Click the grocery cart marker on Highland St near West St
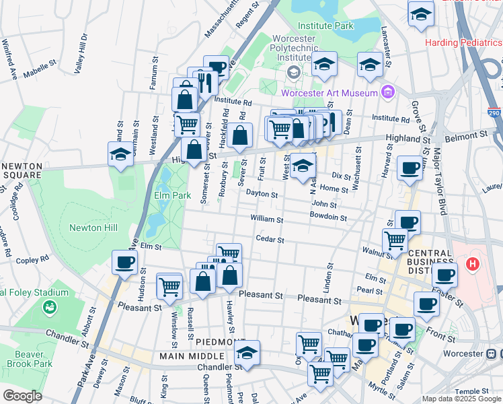 (280, 132)
